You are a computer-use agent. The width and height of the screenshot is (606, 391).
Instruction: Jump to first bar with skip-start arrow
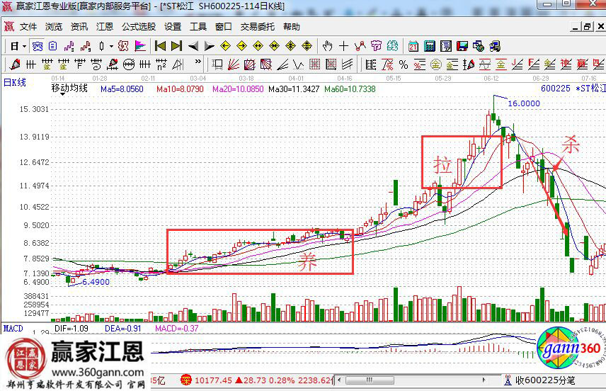pos(161,46)
